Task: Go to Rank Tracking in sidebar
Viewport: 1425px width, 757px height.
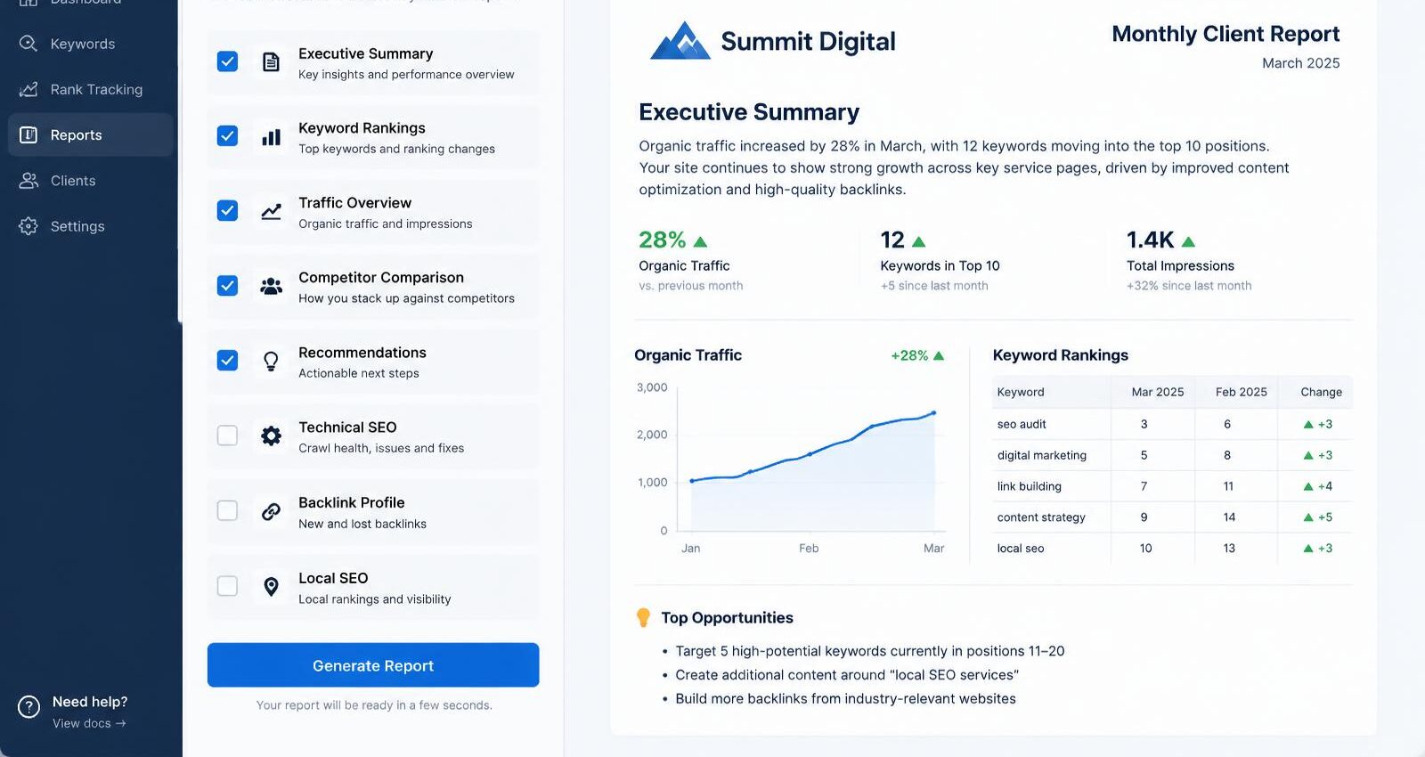Action: point(90,89)
